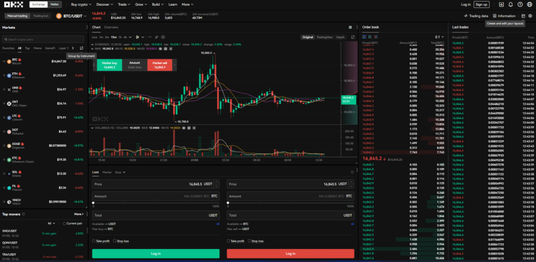Image resolution: width=536 pixels, height=262 pixels.
Task: Close the quick market order panel
Action: pos(174,65)
